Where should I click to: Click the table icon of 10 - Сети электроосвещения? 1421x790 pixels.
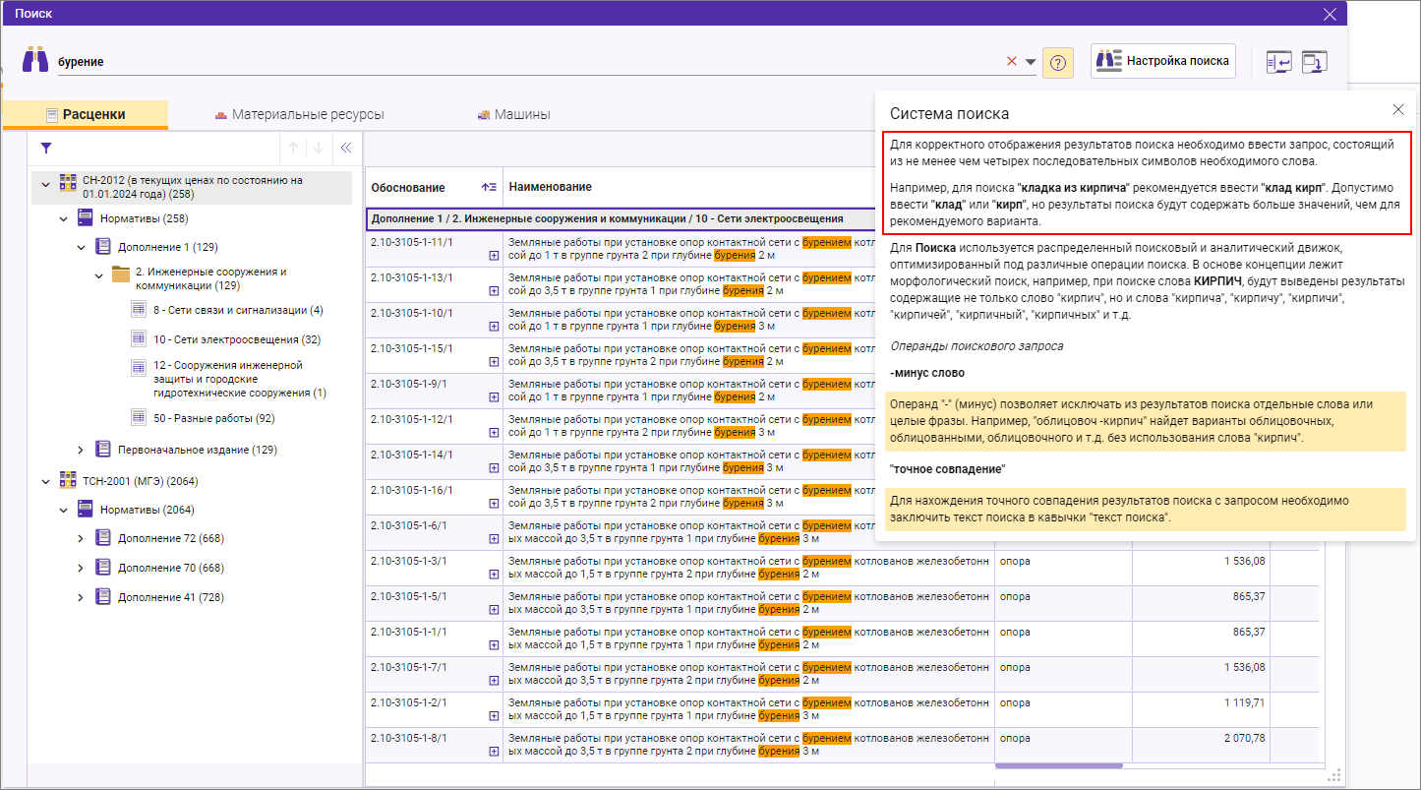(x=139, y=339)
